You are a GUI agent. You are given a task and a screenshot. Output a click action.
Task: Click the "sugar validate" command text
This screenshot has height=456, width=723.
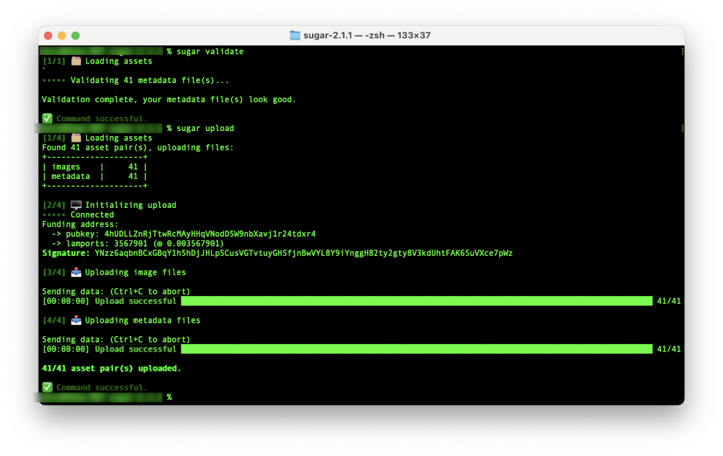[x=210, y=51]
